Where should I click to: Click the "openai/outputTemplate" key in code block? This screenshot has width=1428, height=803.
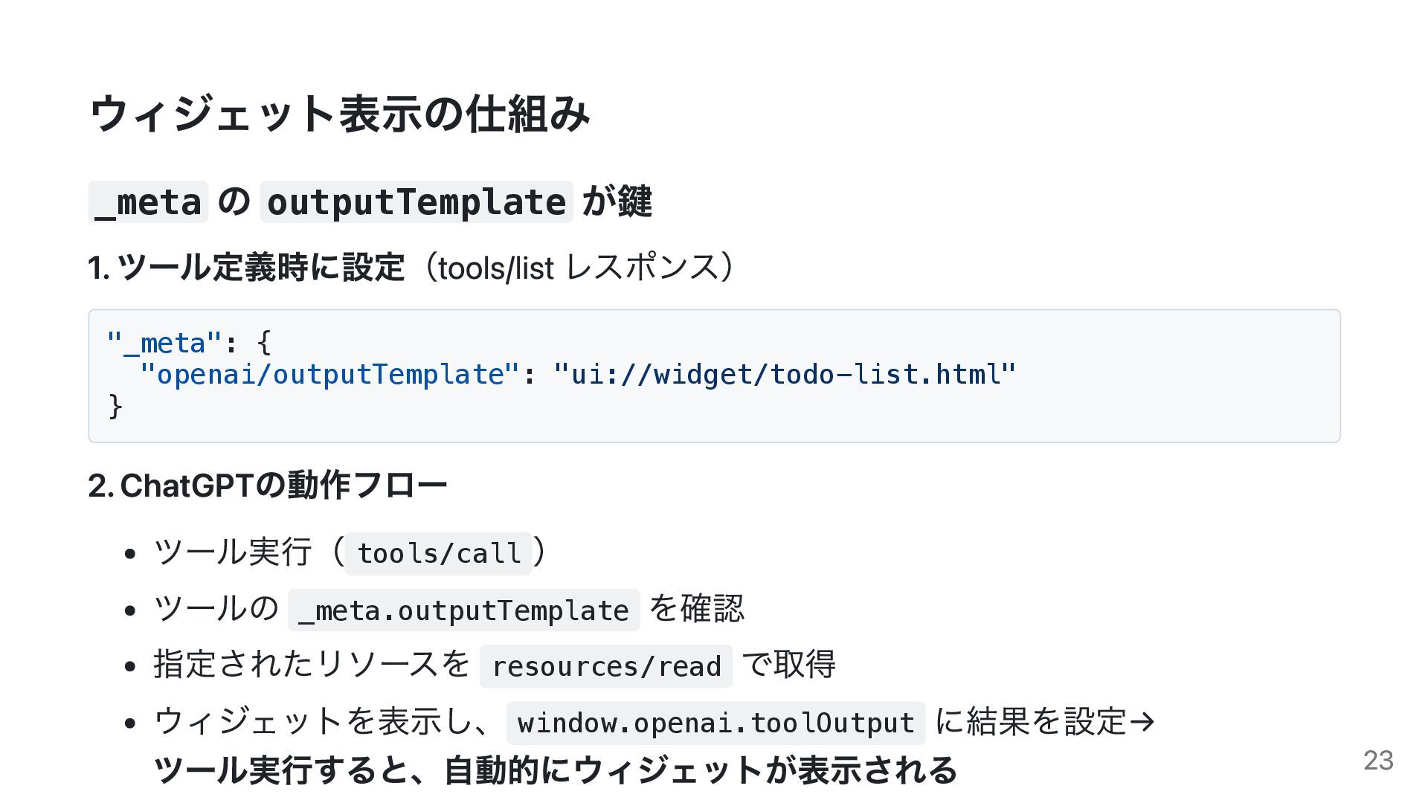coord(329,374)
